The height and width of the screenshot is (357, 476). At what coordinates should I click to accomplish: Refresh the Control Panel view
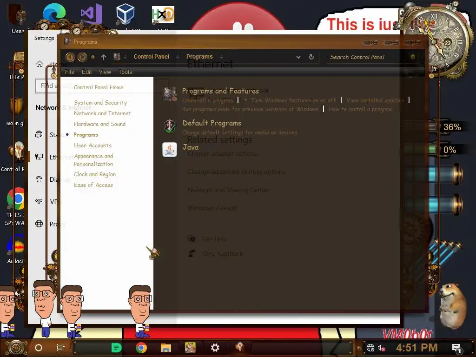click(311, 57)
